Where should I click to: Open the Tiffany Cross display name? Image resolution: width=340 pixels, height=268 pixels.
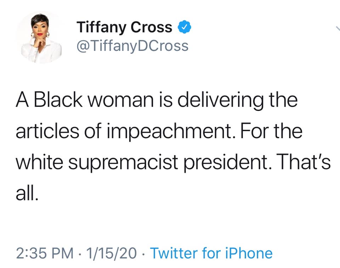coord(125,27)
